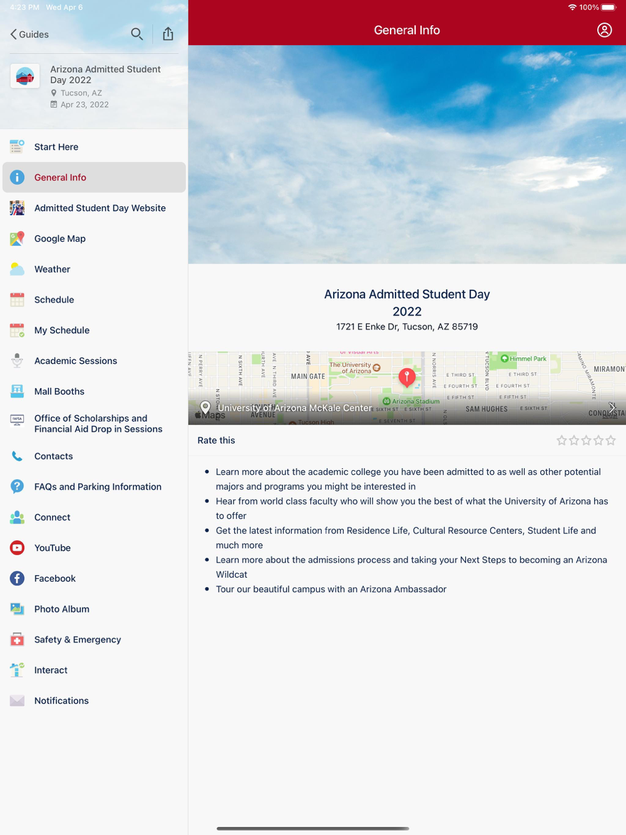The image size is (626, 835).
Task: Click the Google Map icon
Action: 18,238
